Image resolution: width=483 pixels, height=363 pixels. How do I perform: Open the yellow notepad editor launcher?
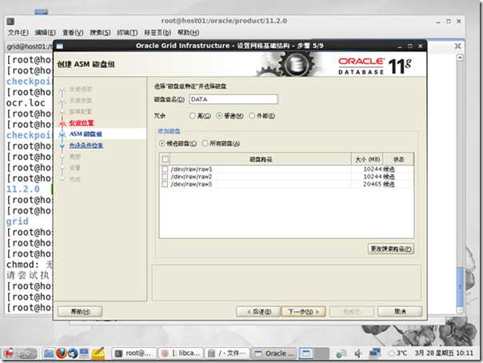point(98,353)
